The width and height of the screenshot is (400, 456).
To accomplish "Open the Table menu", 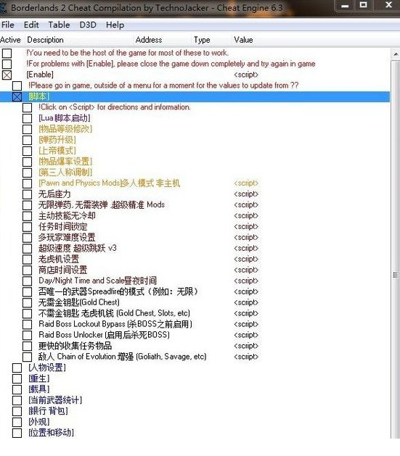I will (x=59, y=25).
